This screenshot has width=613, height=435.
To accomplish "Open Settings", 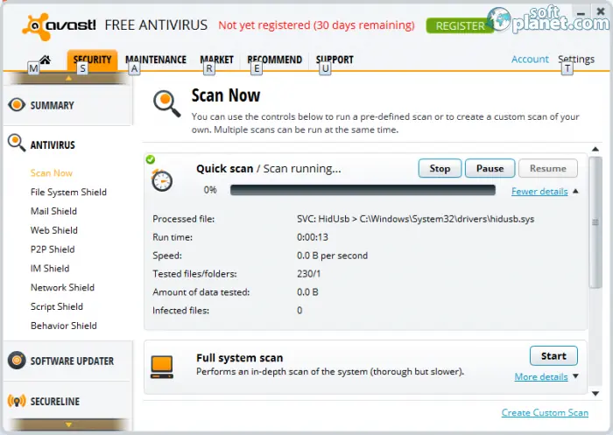I will point(576,59).
